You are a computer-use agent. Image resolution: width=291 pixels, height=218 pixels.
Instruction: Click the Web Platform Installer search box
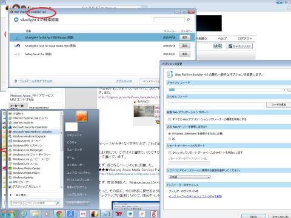[169, 19]
